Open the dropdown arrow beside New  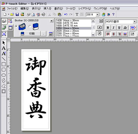point(8,15)
